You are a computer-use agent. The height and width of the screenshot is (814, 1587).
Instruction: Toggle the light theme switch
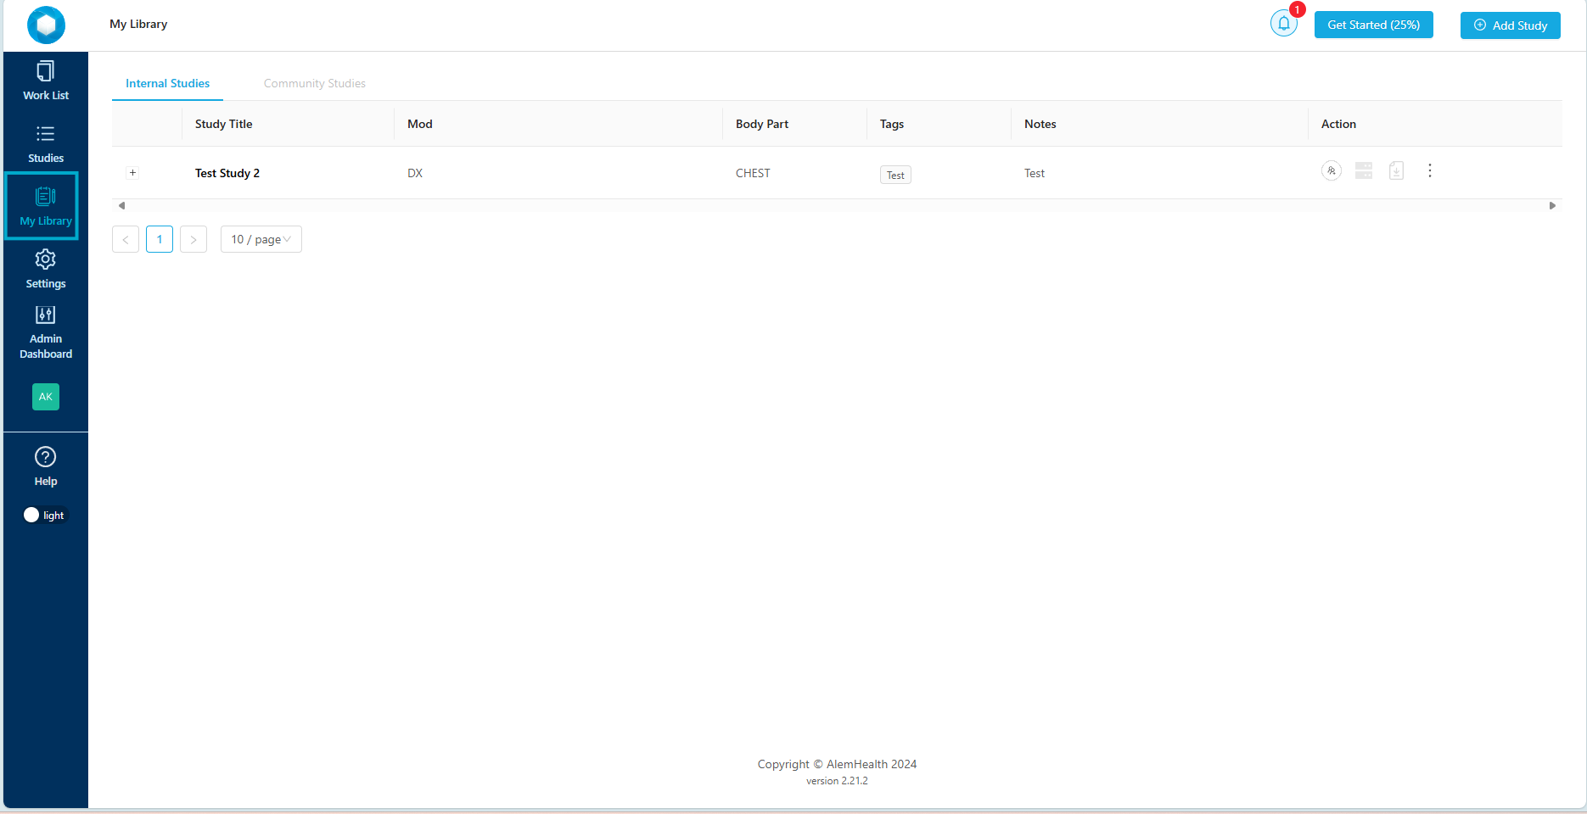tap(45, 515)
